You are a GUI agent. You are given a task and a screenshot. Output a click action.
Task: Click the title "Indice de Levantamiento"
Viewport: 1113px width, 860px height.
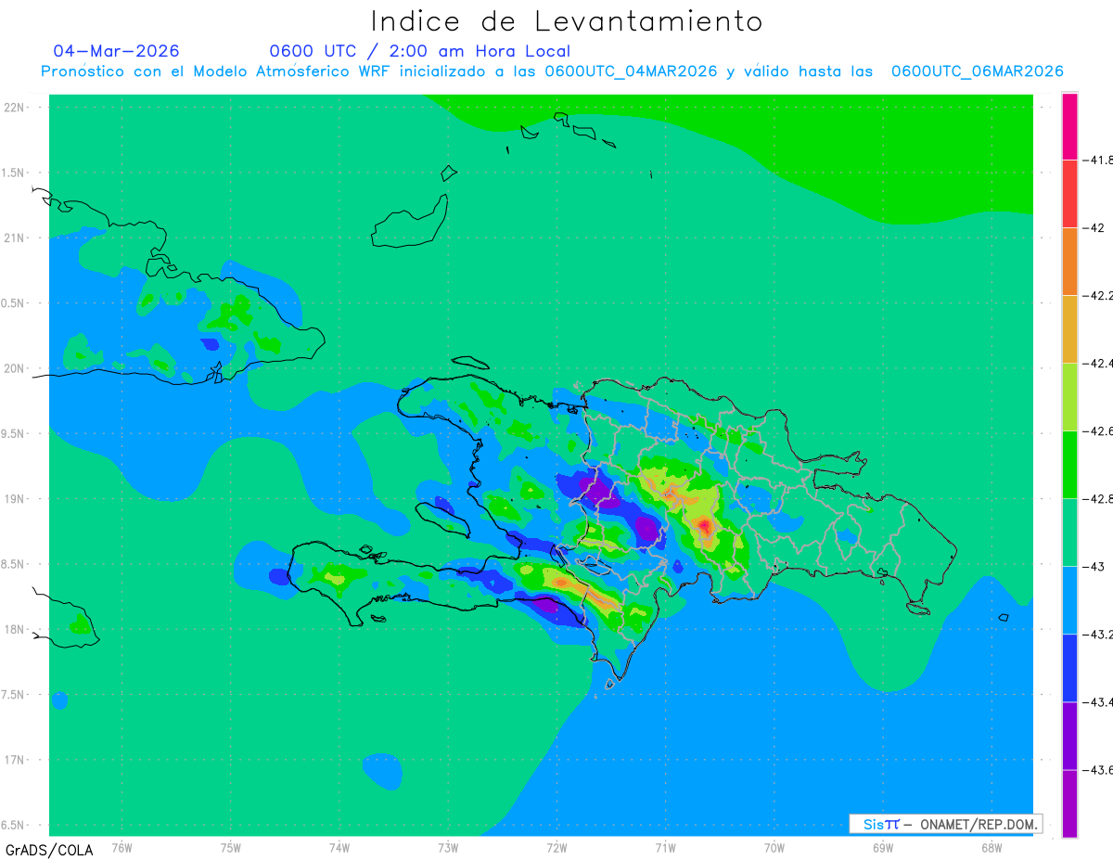coord(567,21)
